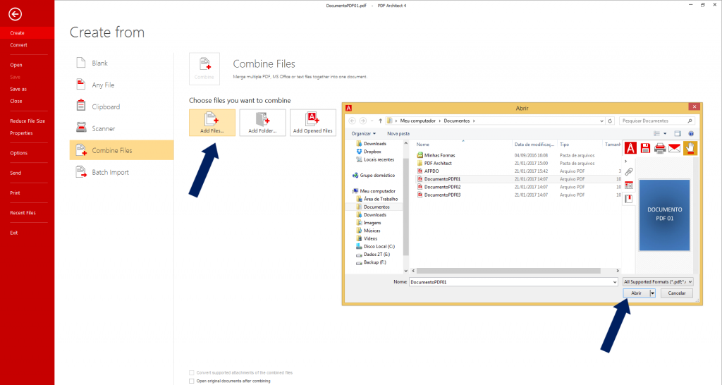Select Create in the red sidebar
The height and width of the screenshot is (385, 722).
coord(27,32)
